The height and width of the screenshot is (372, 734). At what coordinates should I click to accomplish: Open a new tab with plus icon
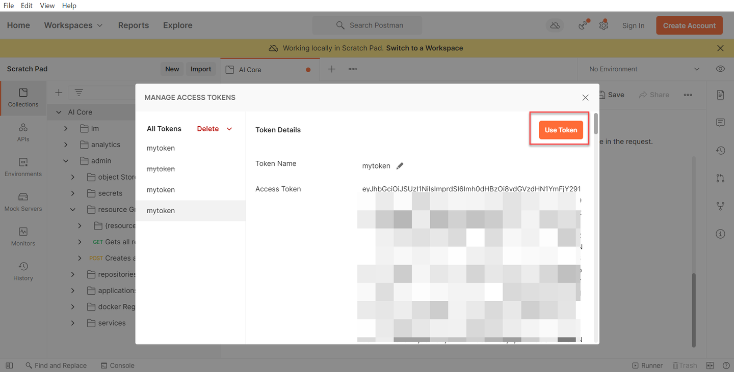(332, 69)
